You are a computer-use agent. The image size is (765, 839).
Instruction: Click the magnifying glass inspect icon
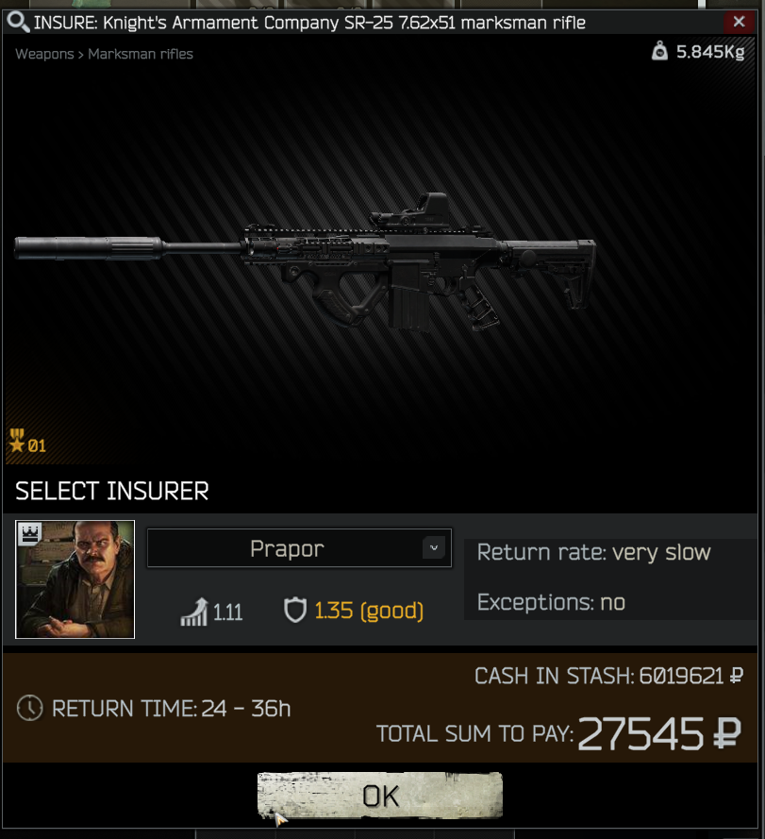[18, 22]
